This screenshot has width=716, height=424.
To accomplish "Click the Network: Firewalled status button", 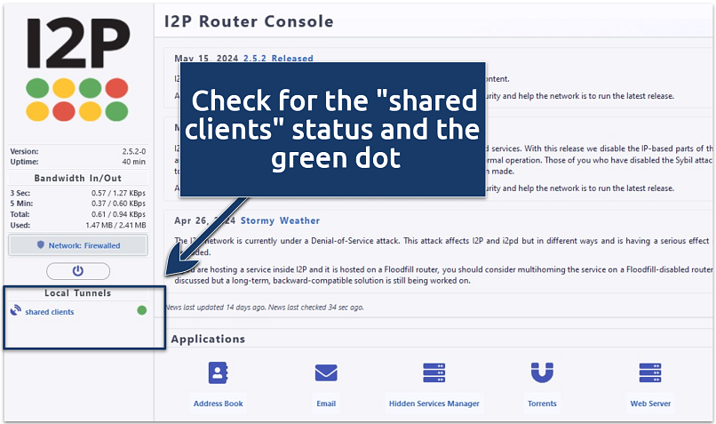I will point(77,244).
